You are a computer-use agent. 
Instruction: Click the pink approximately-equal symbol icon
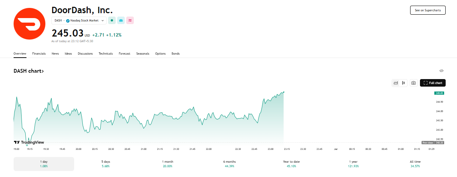click(x=130, y=20)
